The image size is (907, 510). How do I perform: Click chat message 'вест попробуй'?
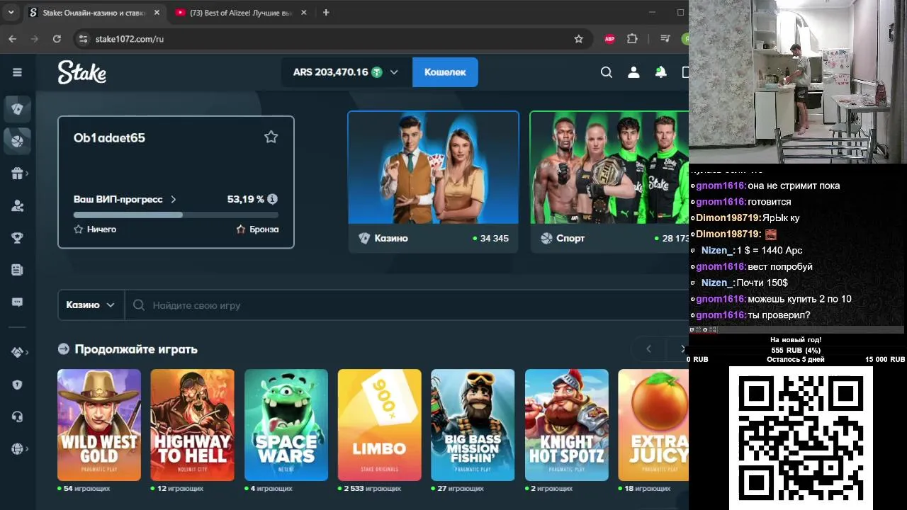780,266
